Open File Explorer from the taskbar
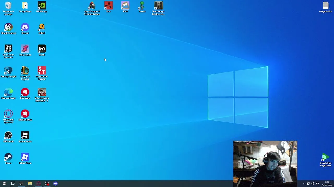This screenshot has height=187, width=334. point(30,184)
